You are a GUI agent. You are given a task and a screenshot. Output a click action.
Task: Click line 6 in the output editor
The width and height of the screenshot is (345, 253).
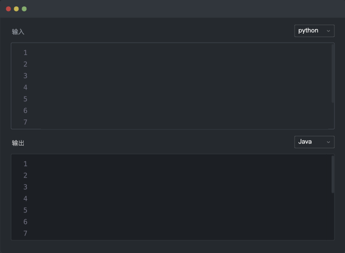coord(180,222)
